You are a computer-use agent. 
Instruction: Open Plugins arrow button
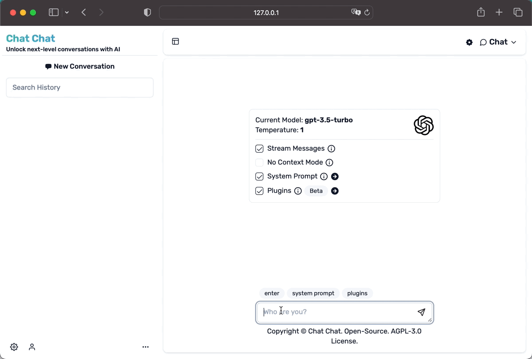(335, 191)
